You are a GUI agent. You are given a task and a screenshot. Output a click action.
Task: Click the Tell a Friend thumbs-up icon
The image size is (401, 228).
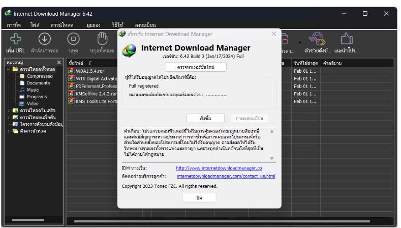coord(346,39)
